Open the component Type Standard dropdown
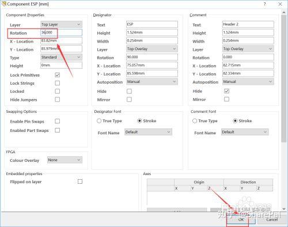The image size is (288, 227). (x=62, y=57)
